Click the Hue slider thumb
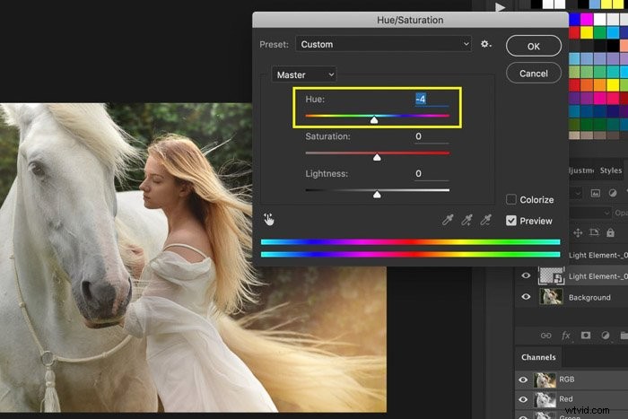The width and height of the screenshot is (628, 419). [x=374, y=119]
